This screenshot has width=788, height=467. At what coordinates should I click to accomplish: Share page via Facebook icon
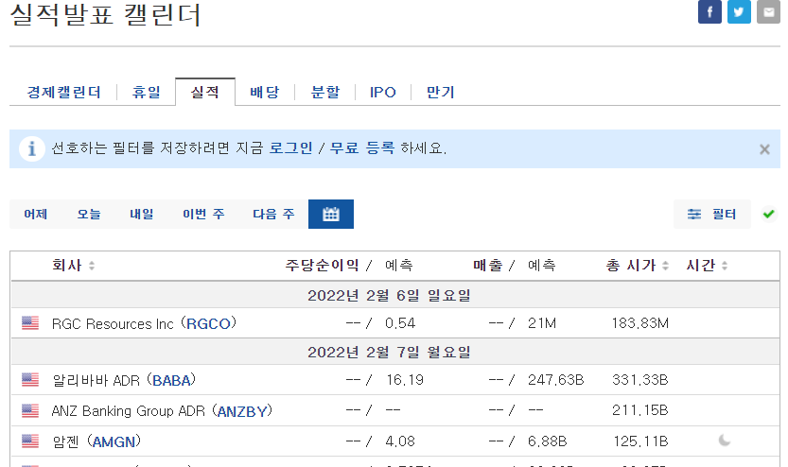pyautogui.click(x=709, y=11)
